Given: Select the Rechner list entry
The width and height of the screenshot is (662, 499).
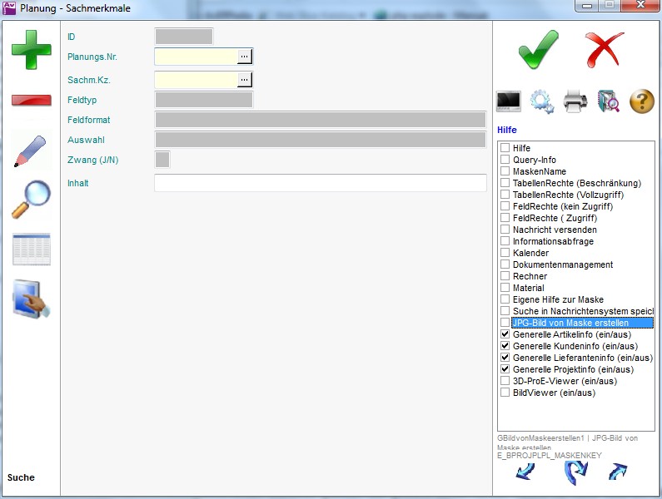Looking at the screenshot, I should click(x=529, y=276).
